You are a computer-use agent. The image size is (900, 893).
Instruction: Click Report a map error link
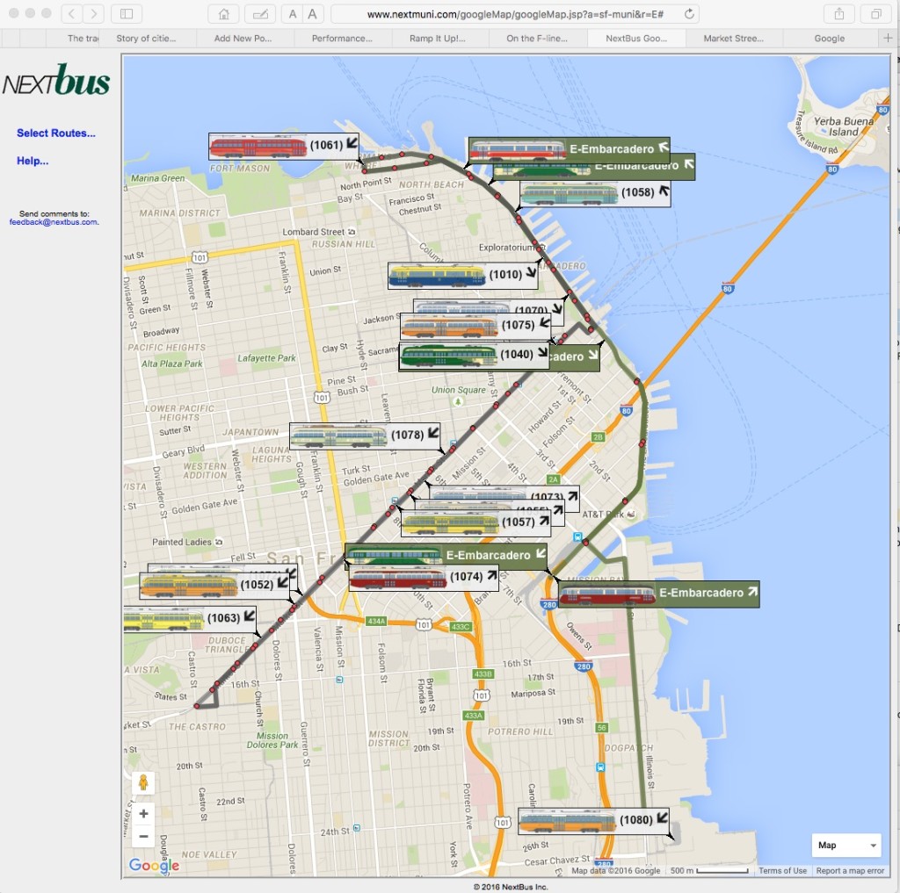[850, 871]
